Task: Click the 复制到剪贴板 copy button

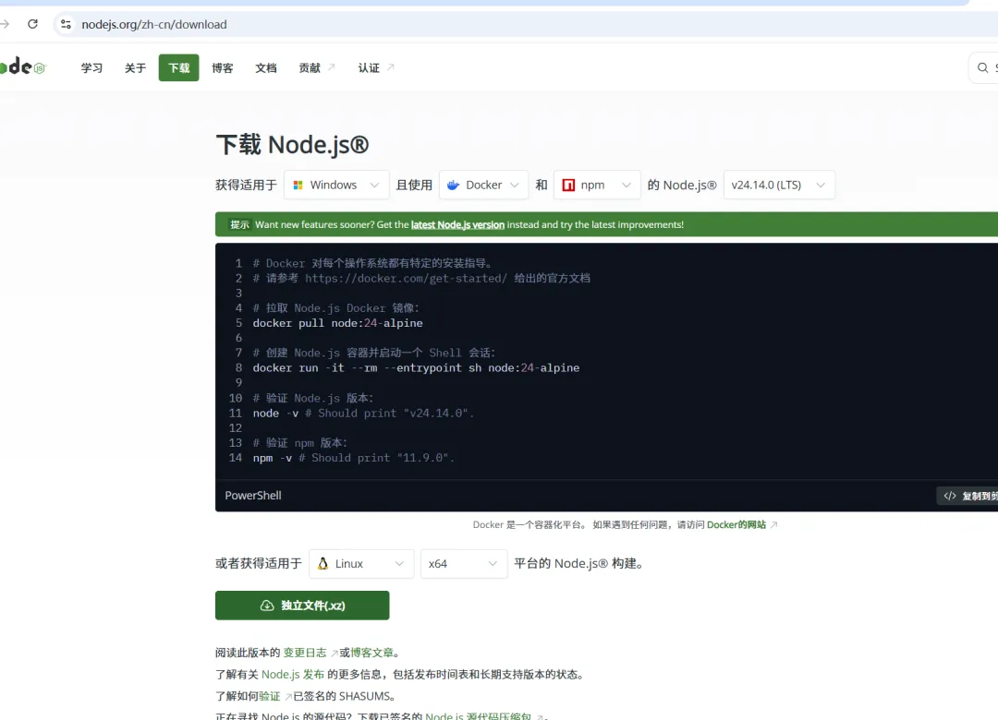Action: coord(968,496)
